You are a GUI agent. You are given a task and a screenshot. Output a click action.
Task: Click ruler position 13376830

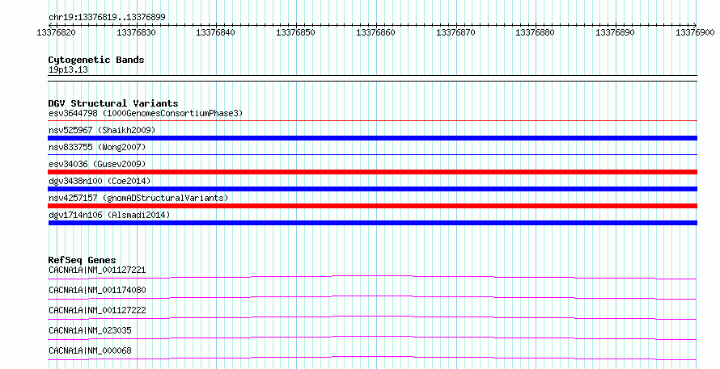(x=136, y=32)
